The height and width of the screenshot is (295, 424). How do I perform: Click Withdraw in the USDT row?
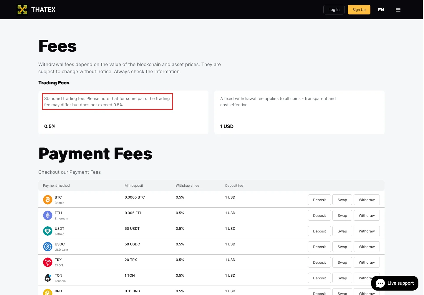pyautogui.click(x=367, y=231)
